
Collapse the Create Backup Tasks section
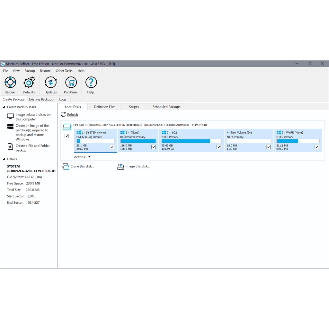(4, 107)
